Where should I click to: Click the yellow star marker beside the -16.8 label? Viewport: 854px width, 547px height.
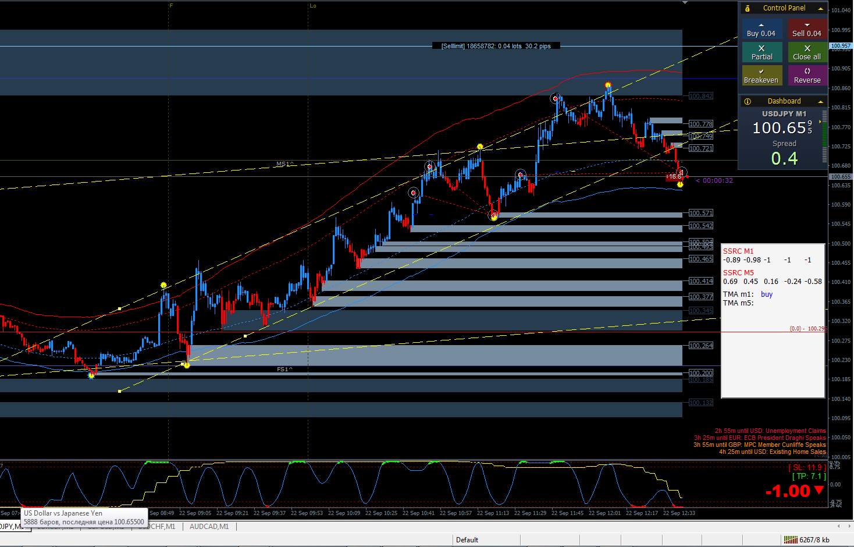[680, 184]
